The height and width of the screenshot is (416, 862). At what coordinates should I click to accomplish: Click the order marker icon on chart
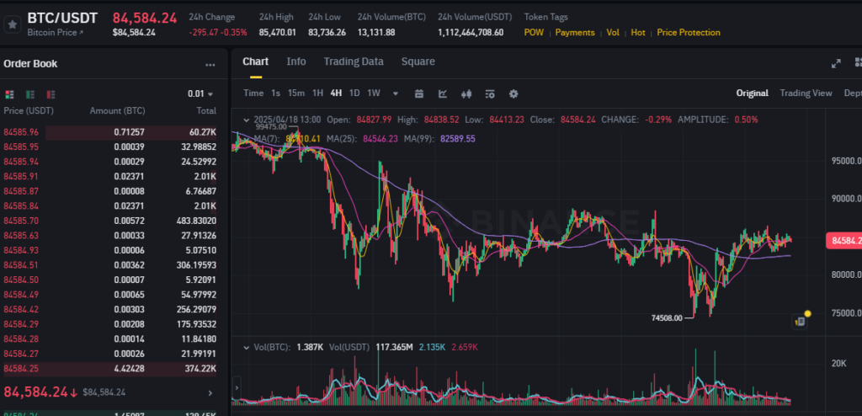click(x=800, y=321)
